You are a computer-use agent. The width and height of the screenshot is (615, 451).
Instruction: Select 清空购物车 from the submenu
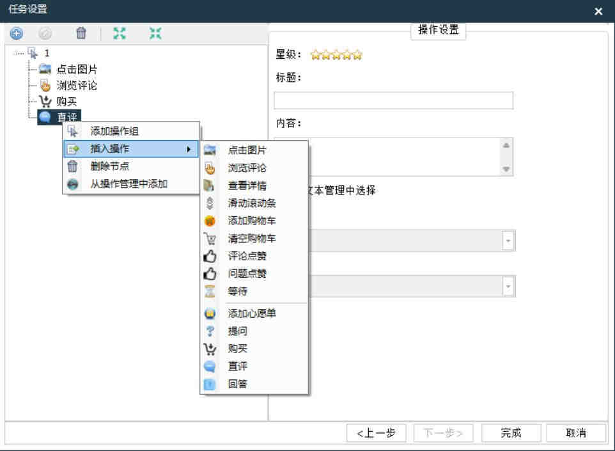click(254, 238)
